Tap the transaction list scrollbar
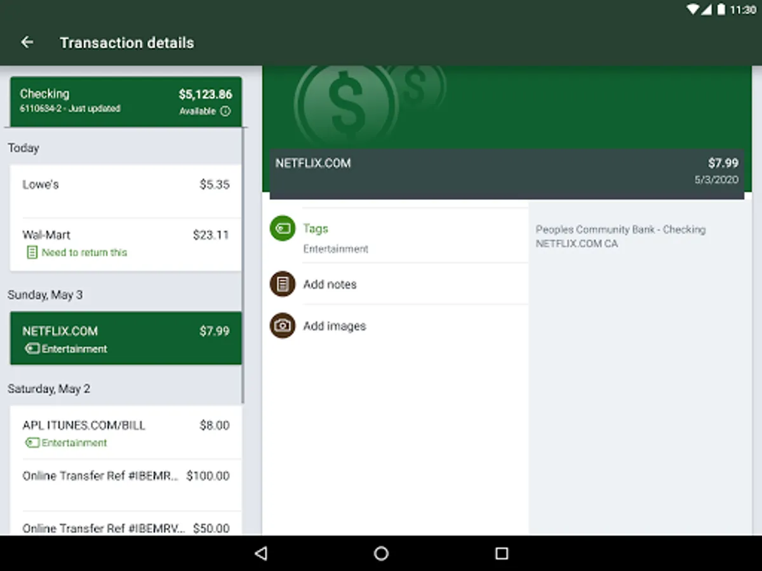Image resolution: width=762 pixels, height=571 pixels. pyautogui.click(x=243, y=265)
